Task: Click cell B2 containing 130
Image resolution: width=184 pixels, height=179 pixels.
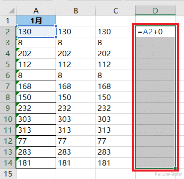Action: [76, 31]
